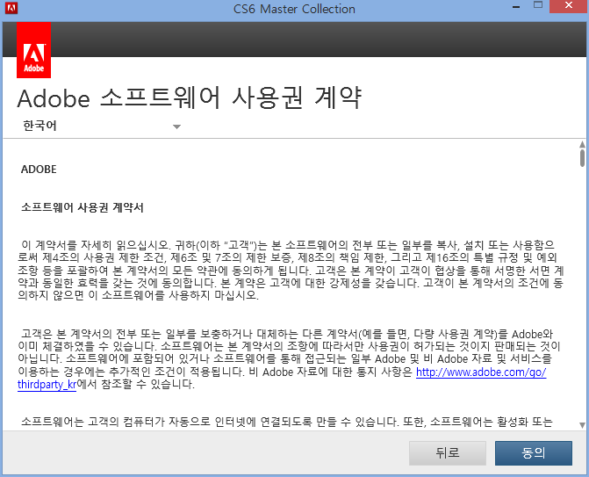The height and width of the screenshot is (477, 589).
Task: Close the CS6 Master Collection window
Action: (x=568, y=6)
